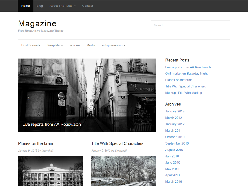Click the themehall author link under Planes on the brain
The height and width of the screenshot is (186, 248).
tap(47, 150)
